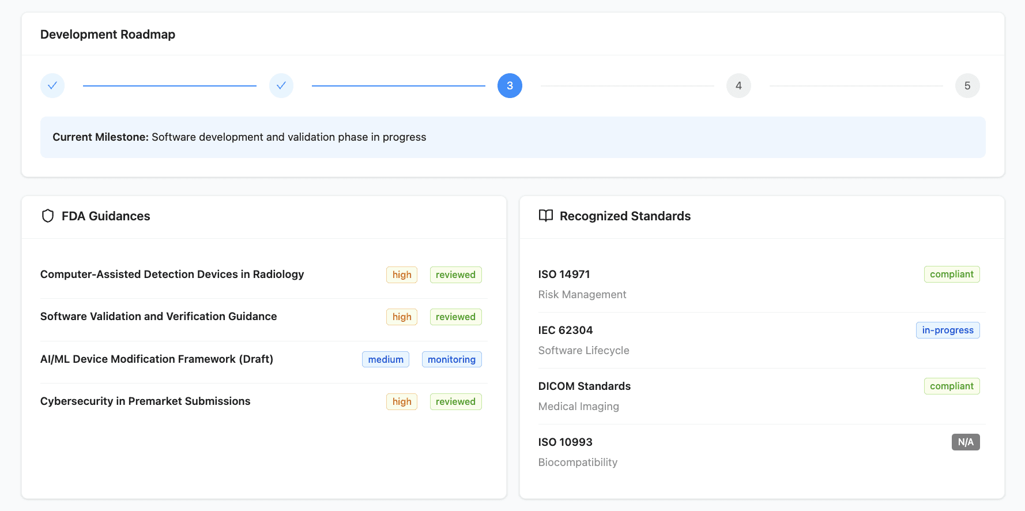The height and width of the screenshot is (511, 1025).
Task: Click the Development Roadmap heading
Action: [108, 35]
